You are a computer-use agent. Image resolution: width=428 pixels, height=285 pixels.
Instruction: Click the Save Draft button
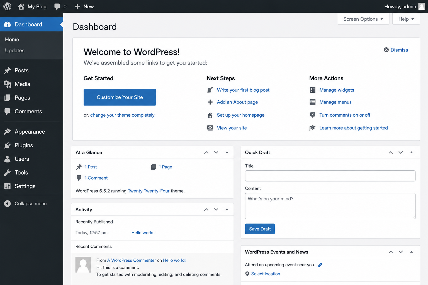pyautogui.click(x=260, y=229)
